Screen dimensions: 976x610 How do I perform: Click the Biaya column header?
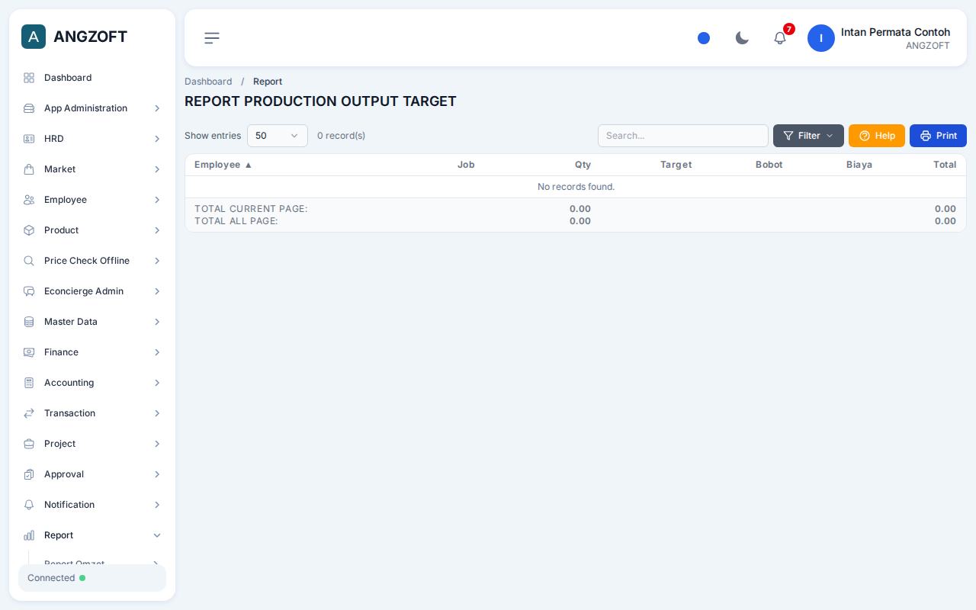point(859,165)
